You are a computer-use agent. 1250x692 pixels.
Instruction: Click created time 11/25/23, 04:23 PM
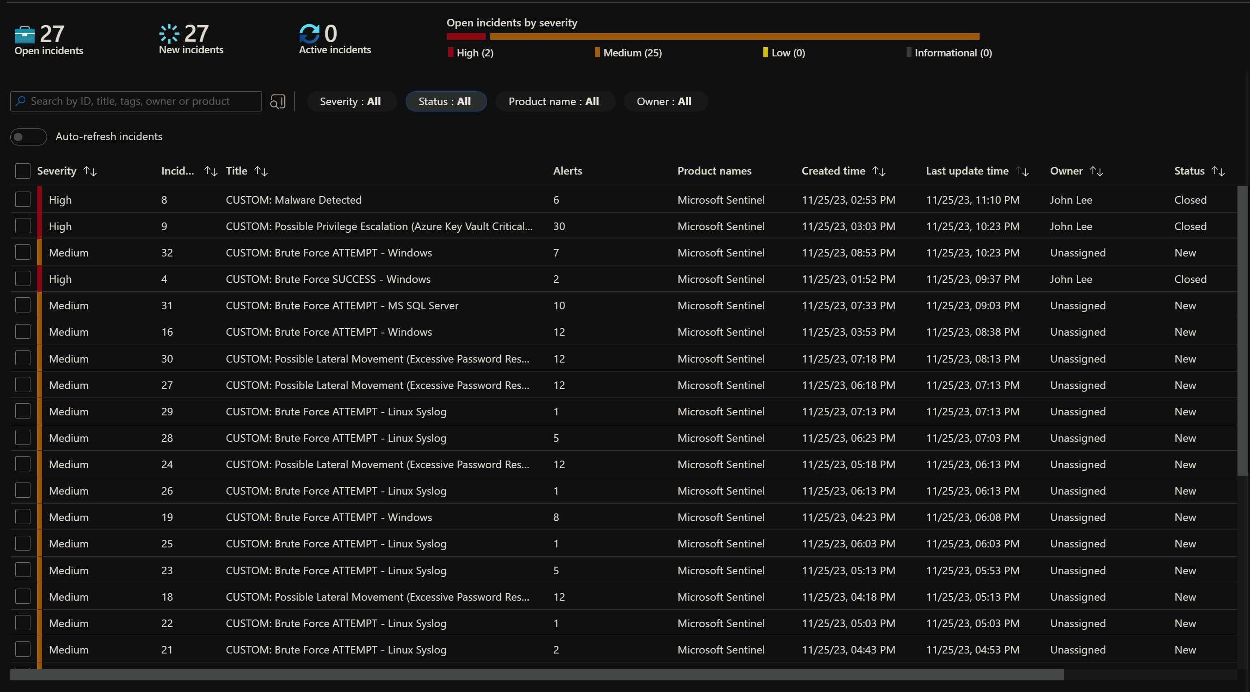[x=848, y=517]
